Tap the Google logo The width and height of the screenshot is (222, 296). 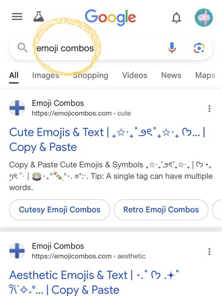pos(111,17)
